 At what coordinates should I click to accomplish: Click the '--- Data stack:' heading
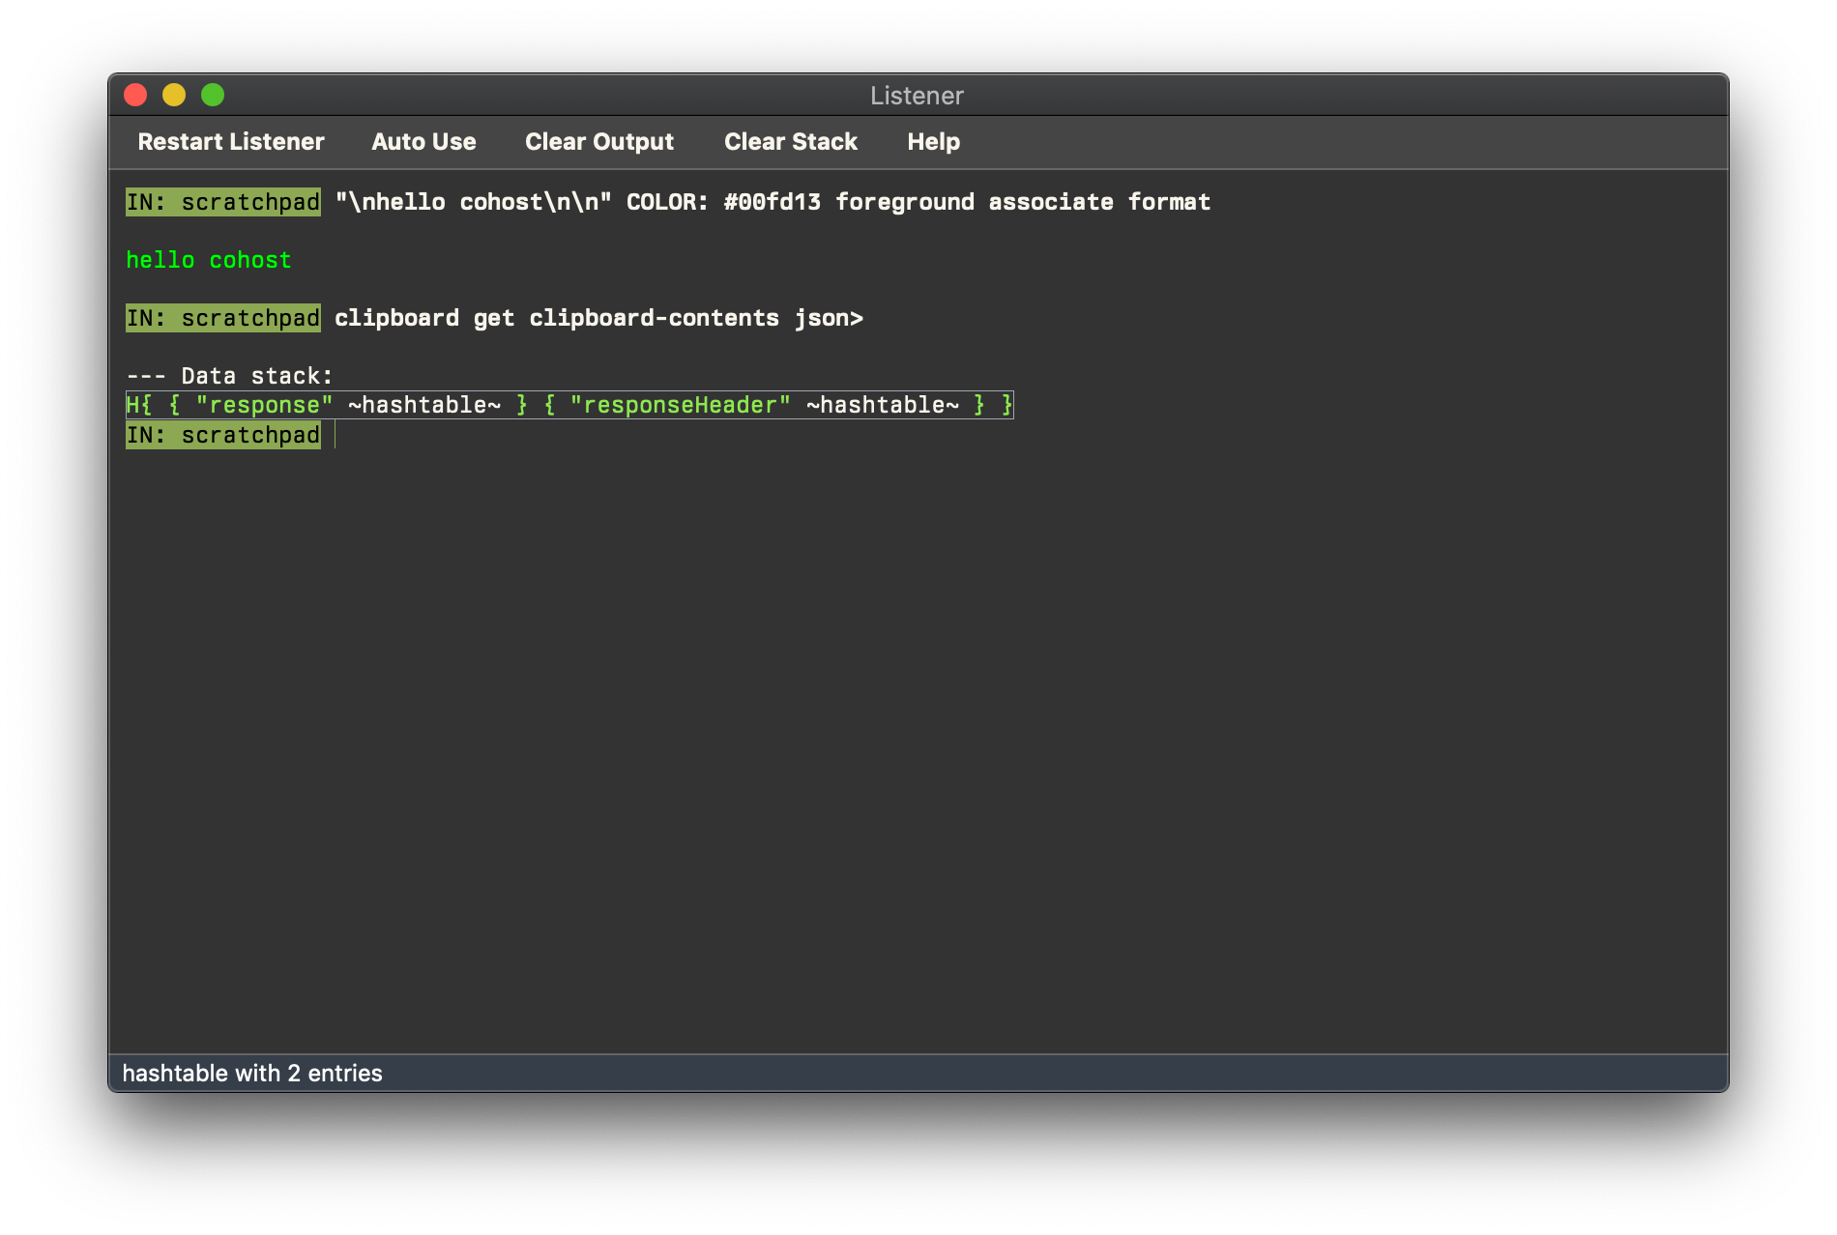click(229, 376)
